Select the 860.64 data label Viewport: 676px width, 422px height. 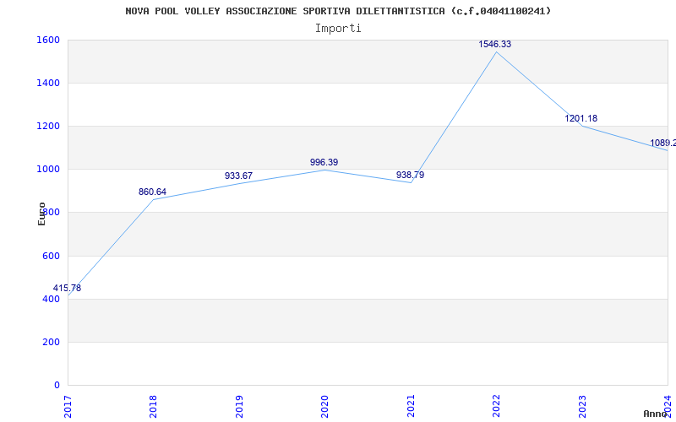pos(152,192)
